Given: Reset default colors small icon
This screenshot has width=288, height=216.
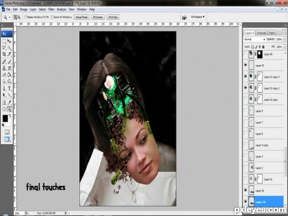Looking at the screenshot, I should (3, 125).
